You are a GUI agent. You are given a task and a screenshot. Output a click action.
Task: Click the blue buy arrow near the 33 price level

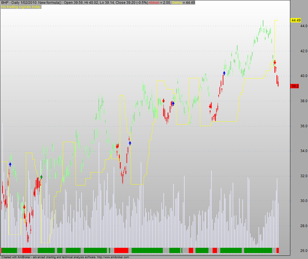pos(10,164)
